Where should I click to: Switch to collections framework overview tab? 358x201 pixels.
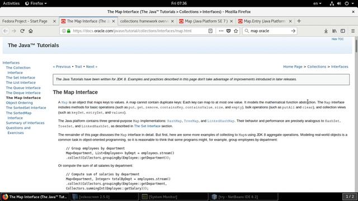(x=144, y=21)
